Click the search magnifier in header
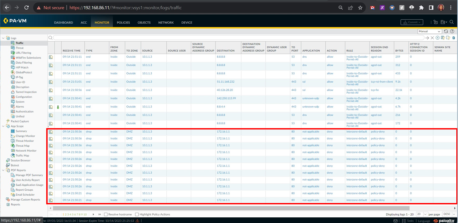 click(x=452, y=22)
